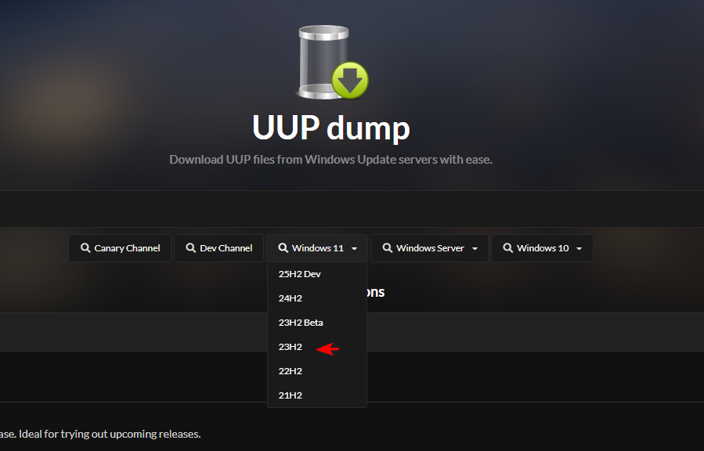Click the UUP dump title heading

tap(331, 128)
